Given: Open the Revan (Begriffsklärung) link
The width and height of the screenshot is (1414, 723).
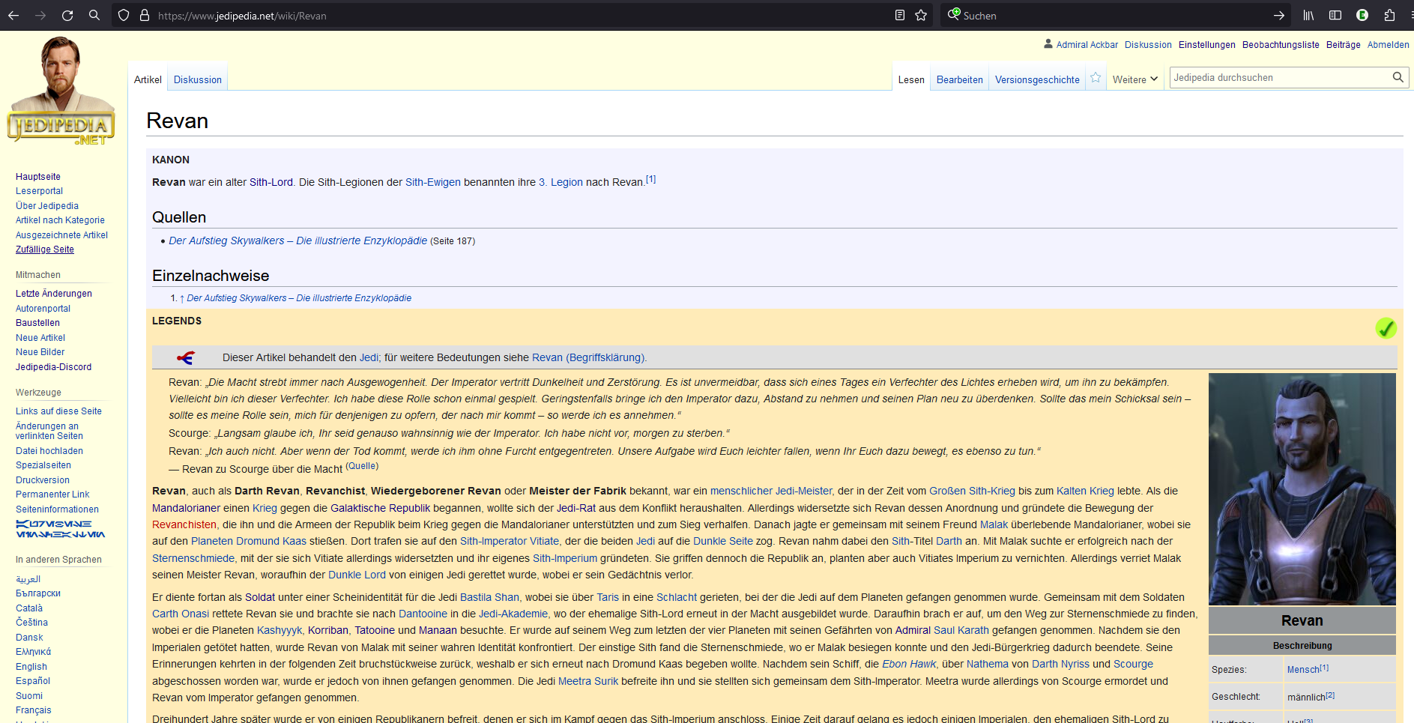Looking at the screenshot, I should (x=590, y=357).
